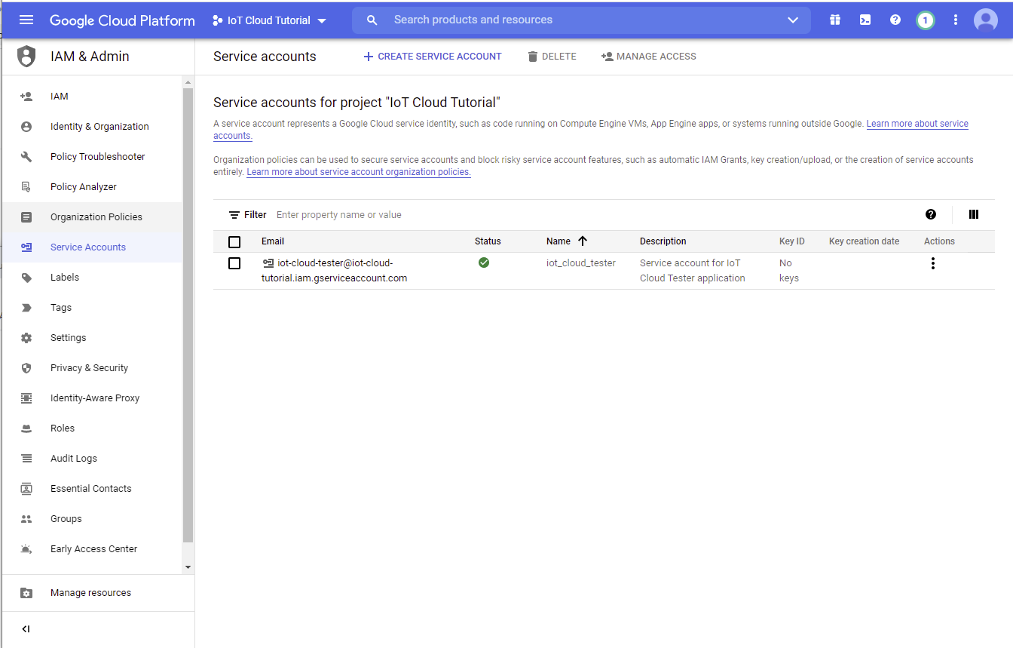Click the DELETE button

[x=552, y=57]
